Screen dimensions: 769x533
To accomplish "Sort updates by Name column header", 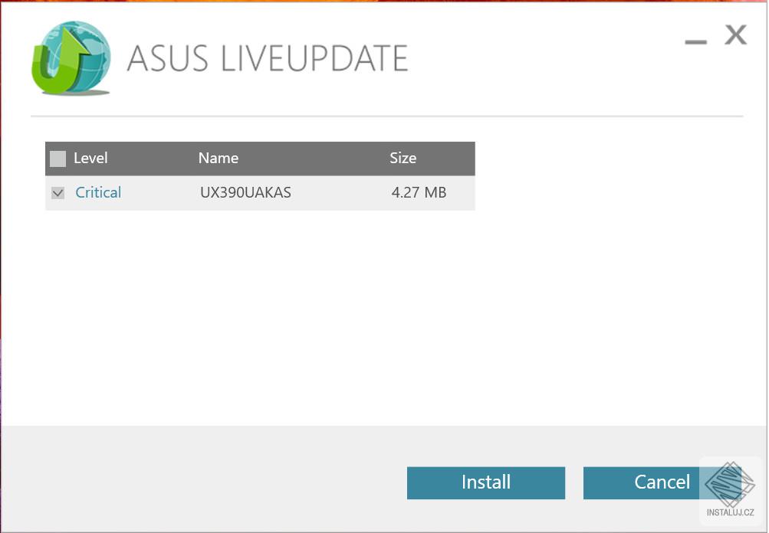I will [x=219, y=159].
